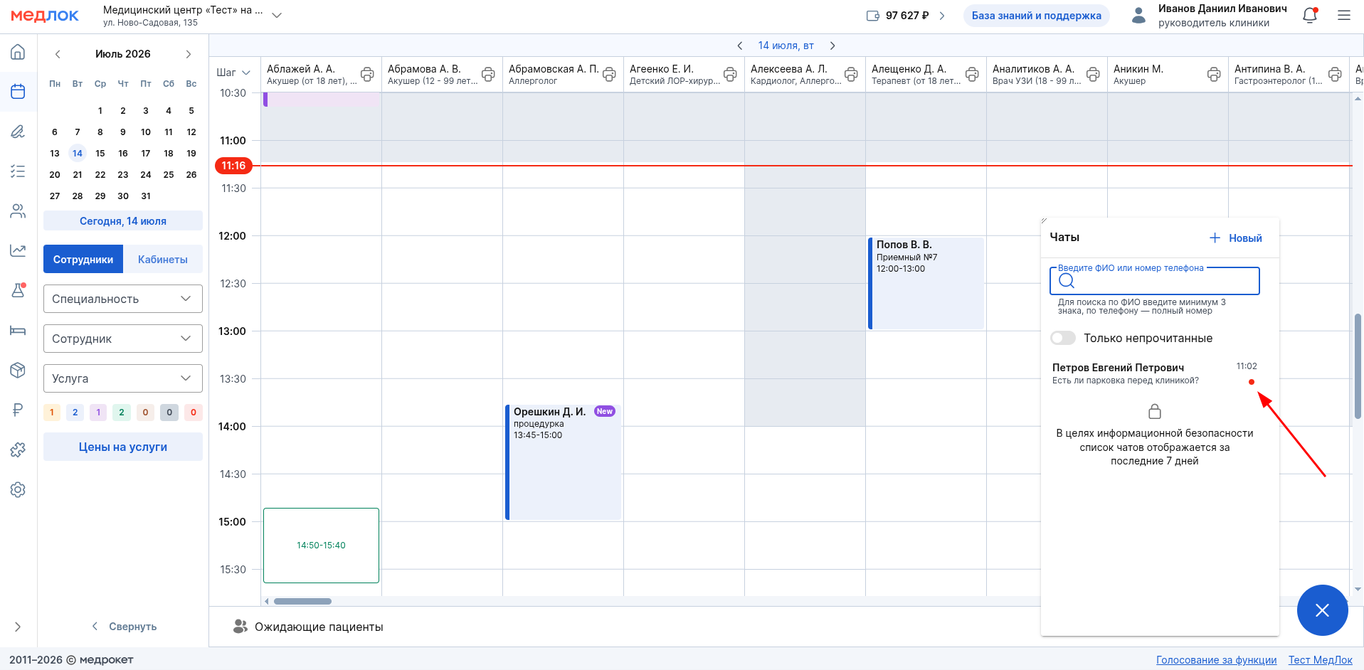Screen dimensions: 1364x670
Task: Print schedule for Аблажей А. А.
Action: pos(367,74)
